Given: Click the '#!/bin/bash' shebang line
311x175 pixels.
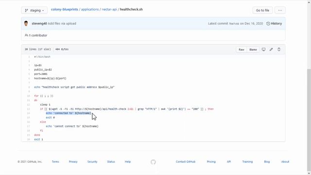Looking at the screenshot, I should (42, 57).
